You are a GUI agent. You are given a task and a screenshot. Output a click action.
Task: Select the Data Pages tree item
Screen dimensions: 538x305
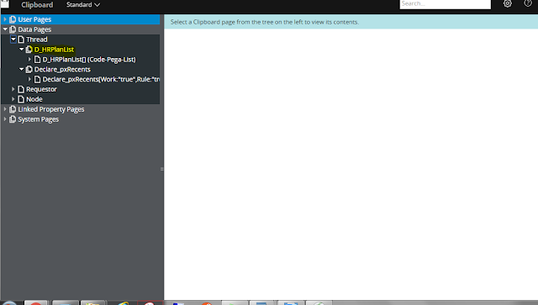click(x=34, y=29)
